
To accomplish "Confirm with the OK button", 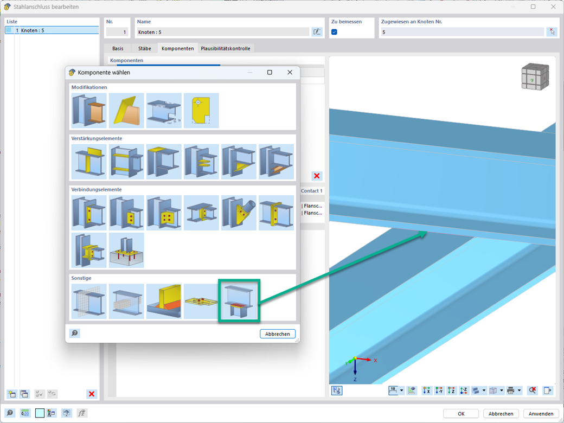I will click(461, 414).
